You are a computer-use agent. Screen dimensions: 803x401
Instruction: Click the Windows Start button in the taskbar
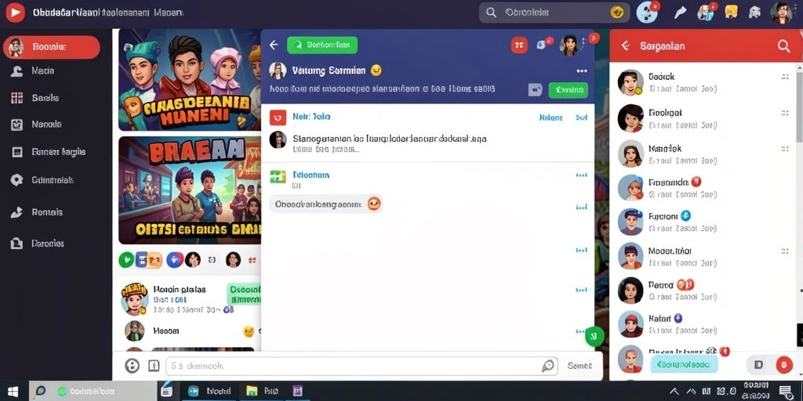(13, 392)
